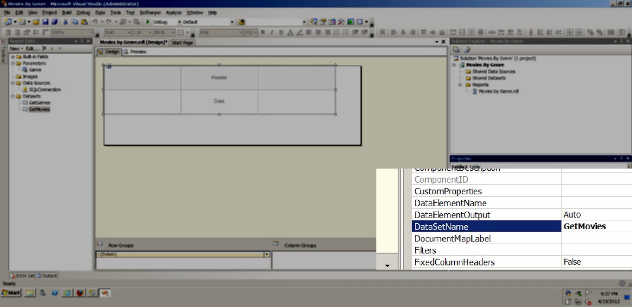Open the Debug menu
The height and width of the screenshot is (307, 632).
click(83, 13)
